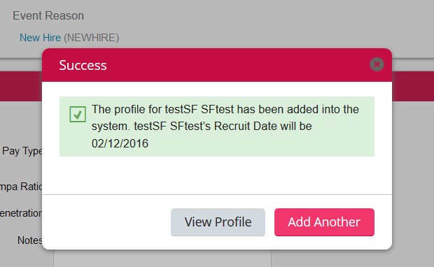Click the Pay Type label behind the dialog
The height and width of the screenshot is (267, 434).
(22, 151)
